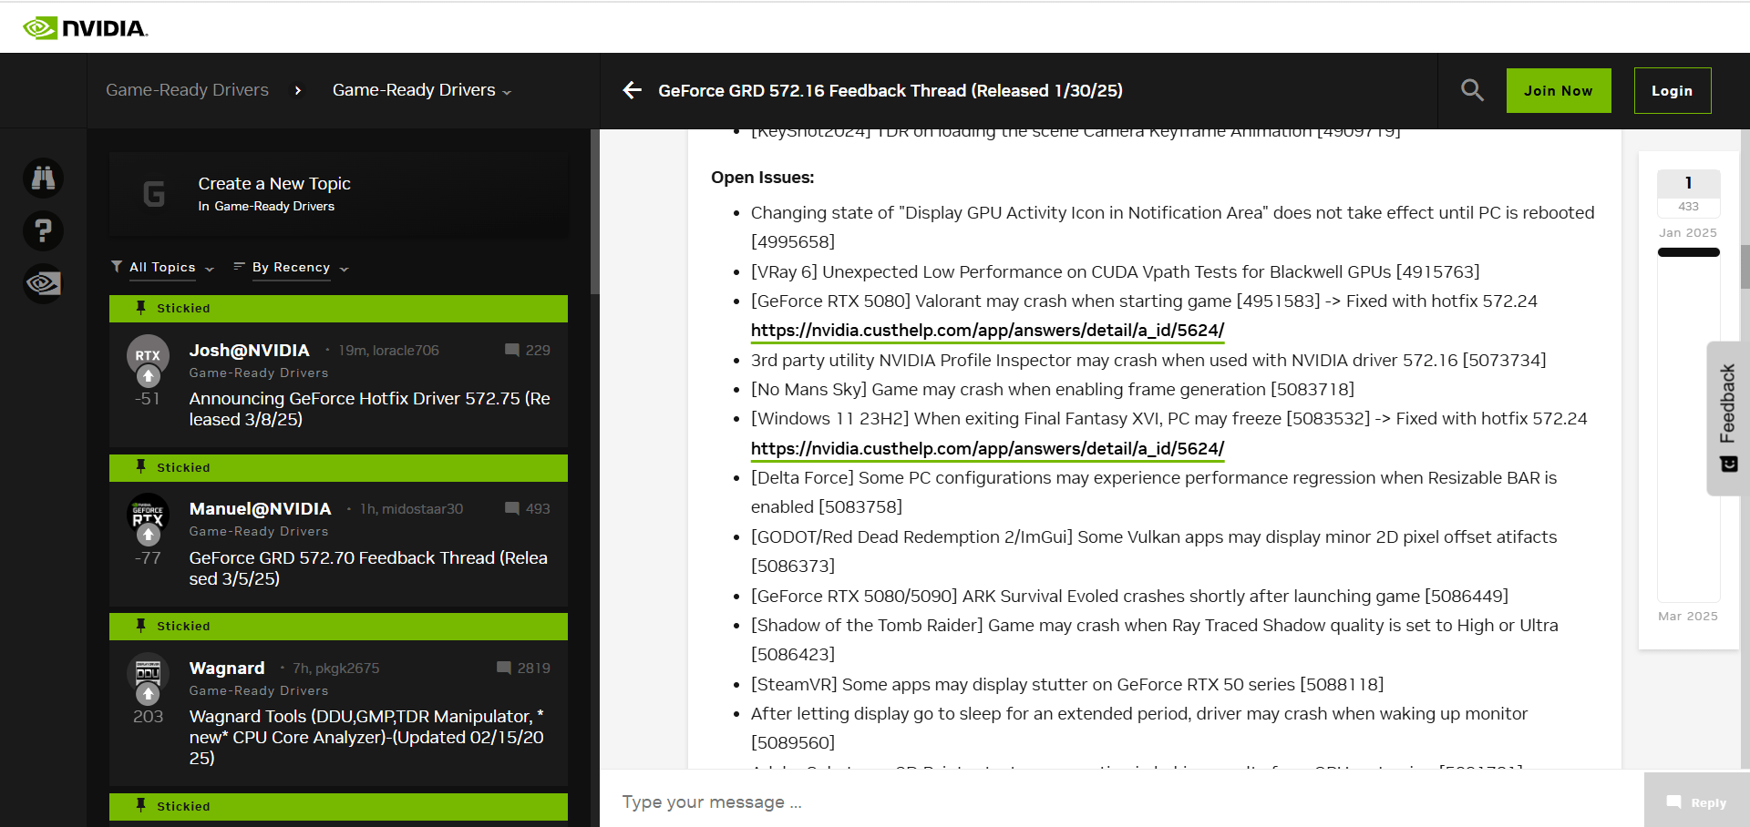
Task: Open the By Recency sort dropdown
Action: click(x=292, y=267)
